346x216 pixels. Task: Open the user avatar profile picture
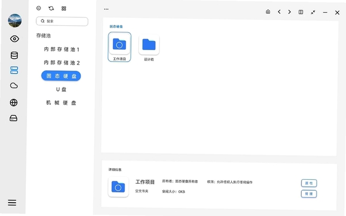15,21
